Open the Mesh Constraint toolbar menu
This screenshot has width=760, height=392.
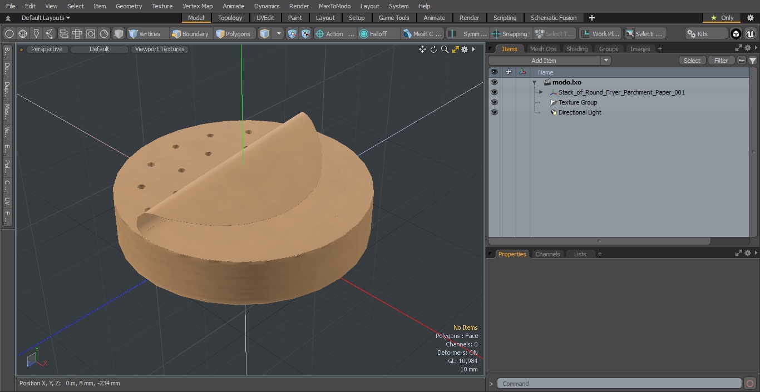click(423, 34)
